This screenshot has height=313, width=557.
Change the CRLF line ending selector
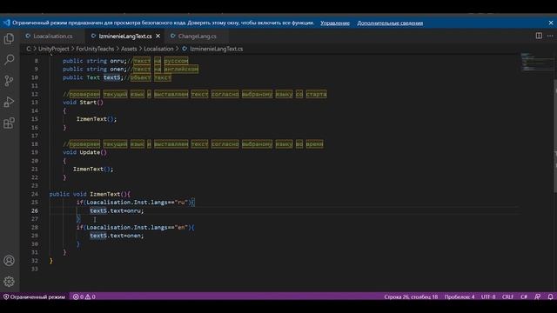(507, 296)
